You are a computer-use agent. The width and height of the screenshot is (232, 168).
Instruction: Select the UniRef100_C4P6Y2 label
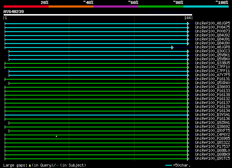coord(212,135)
